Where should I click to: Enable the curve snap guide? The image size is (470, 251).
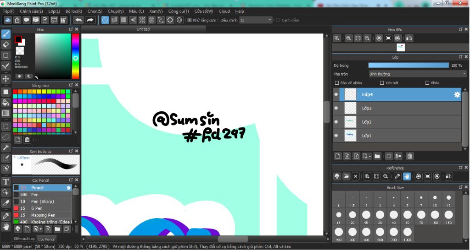point(161,20)
